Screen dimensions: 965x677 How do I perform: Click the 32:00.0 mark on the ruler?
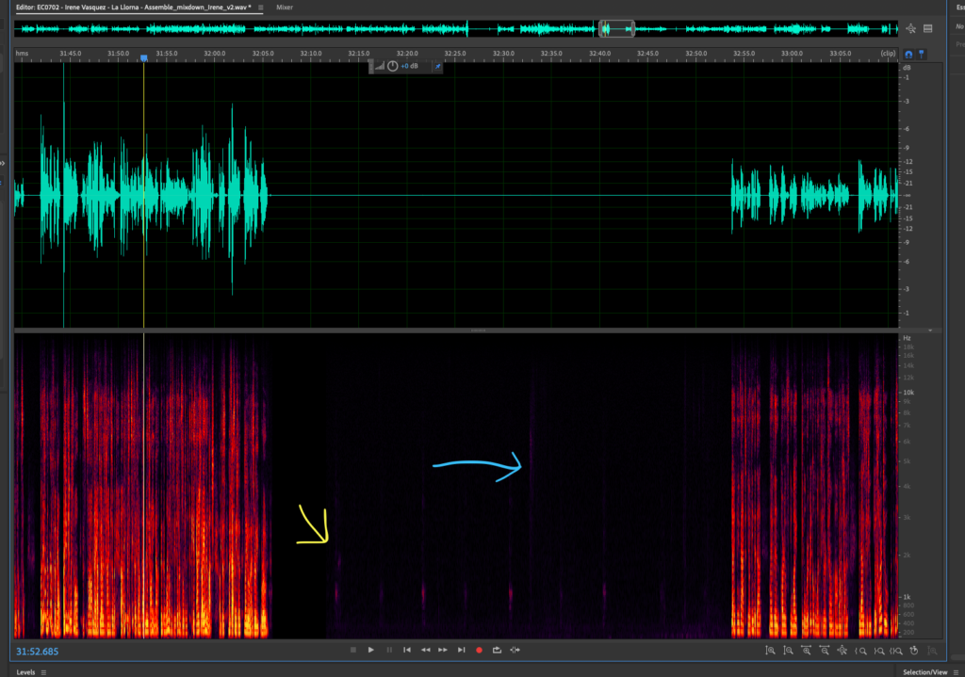tap(215, 54)
